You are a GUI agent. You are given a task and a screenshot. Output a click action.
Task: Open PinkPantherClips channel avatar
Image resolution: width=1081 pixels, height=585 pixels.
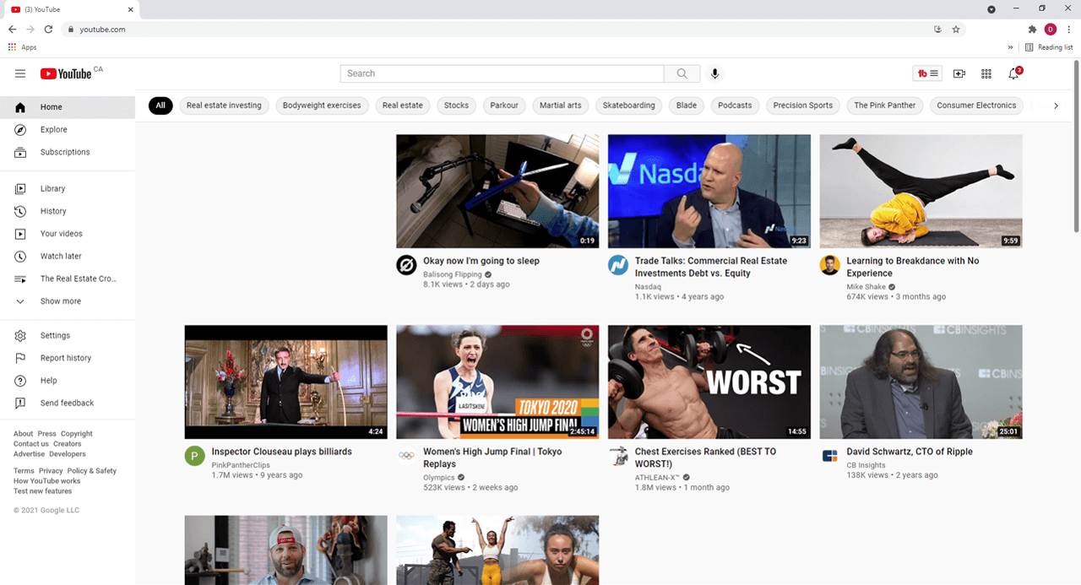(x=195, y=456)
